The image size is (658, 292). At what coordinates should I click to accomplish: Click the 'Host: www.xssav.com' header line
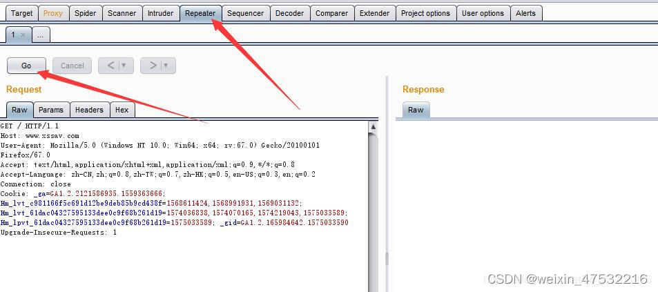[x=40, y=135]
